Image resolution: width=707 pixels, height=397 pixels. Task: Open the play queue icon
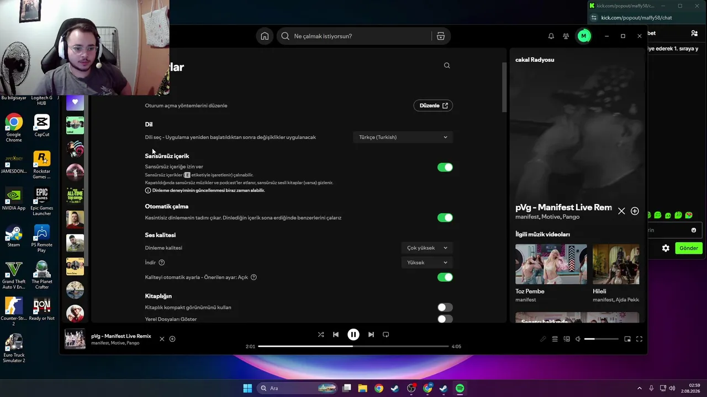pyautogui.click(x=555, y=339)
